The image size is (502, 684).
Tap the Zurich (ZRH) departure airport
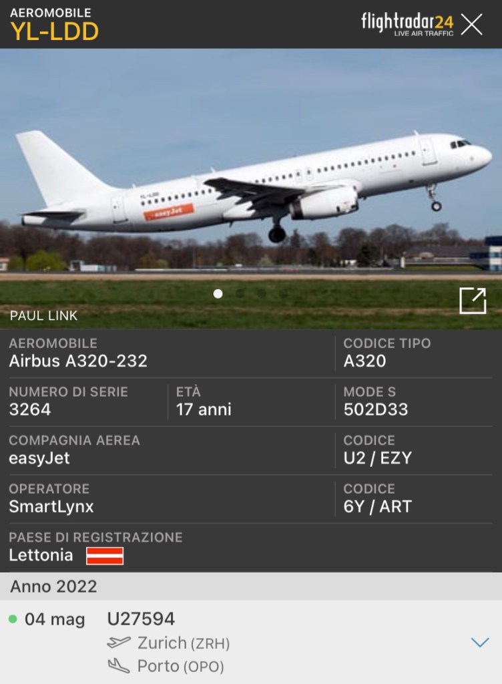[x=184, y=643]
